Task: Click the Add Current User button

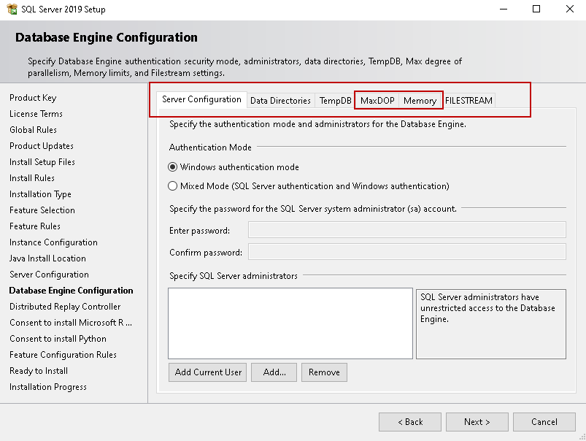Action: click(208, 372)
